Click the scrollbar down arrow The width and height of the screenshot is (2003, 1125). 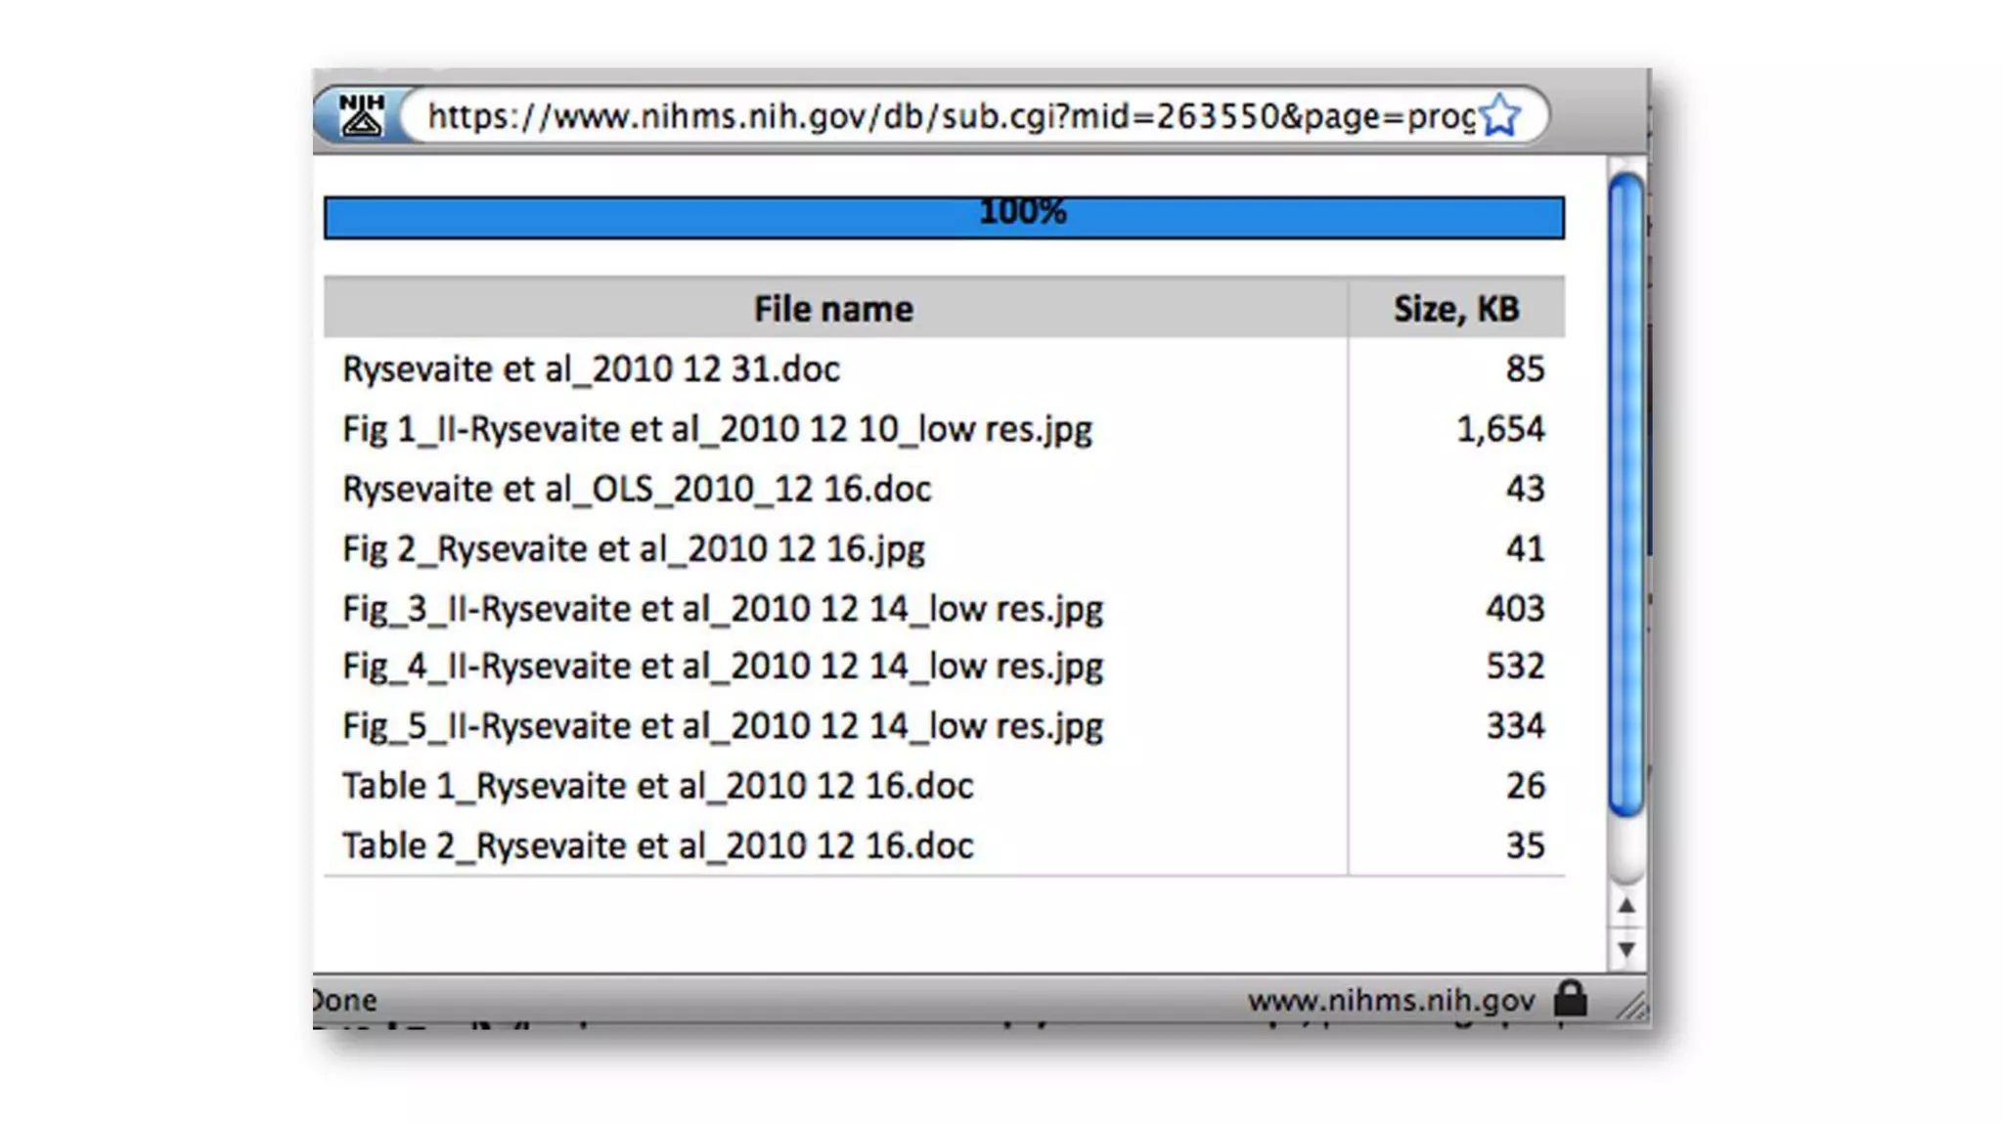point(1625,949)
